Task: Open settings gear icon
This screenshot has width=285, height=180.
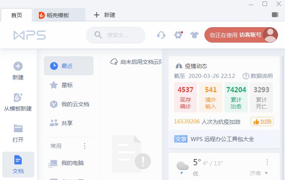Action: pos(178,35)
